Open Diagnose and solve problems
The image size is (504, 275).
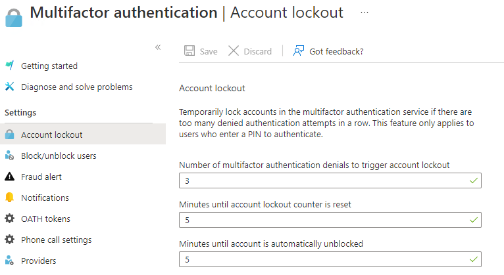pyautogui.click(x=77, y=87)
